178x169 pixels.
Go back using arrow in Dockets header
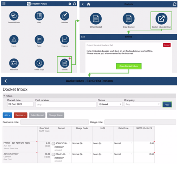(x=83, y=4)
